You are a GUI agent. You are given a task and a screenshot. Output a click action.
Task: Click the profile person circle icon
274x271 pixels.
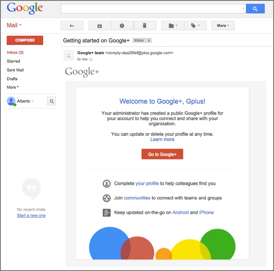pos(106,184)
